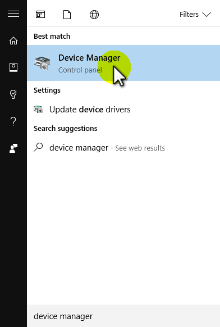Open the Notebook sidebar icon
The image size is (220, 327).
point(13,67)
